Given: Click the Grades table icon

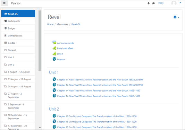Looking at the screenshot, I should tap(6, 43).
